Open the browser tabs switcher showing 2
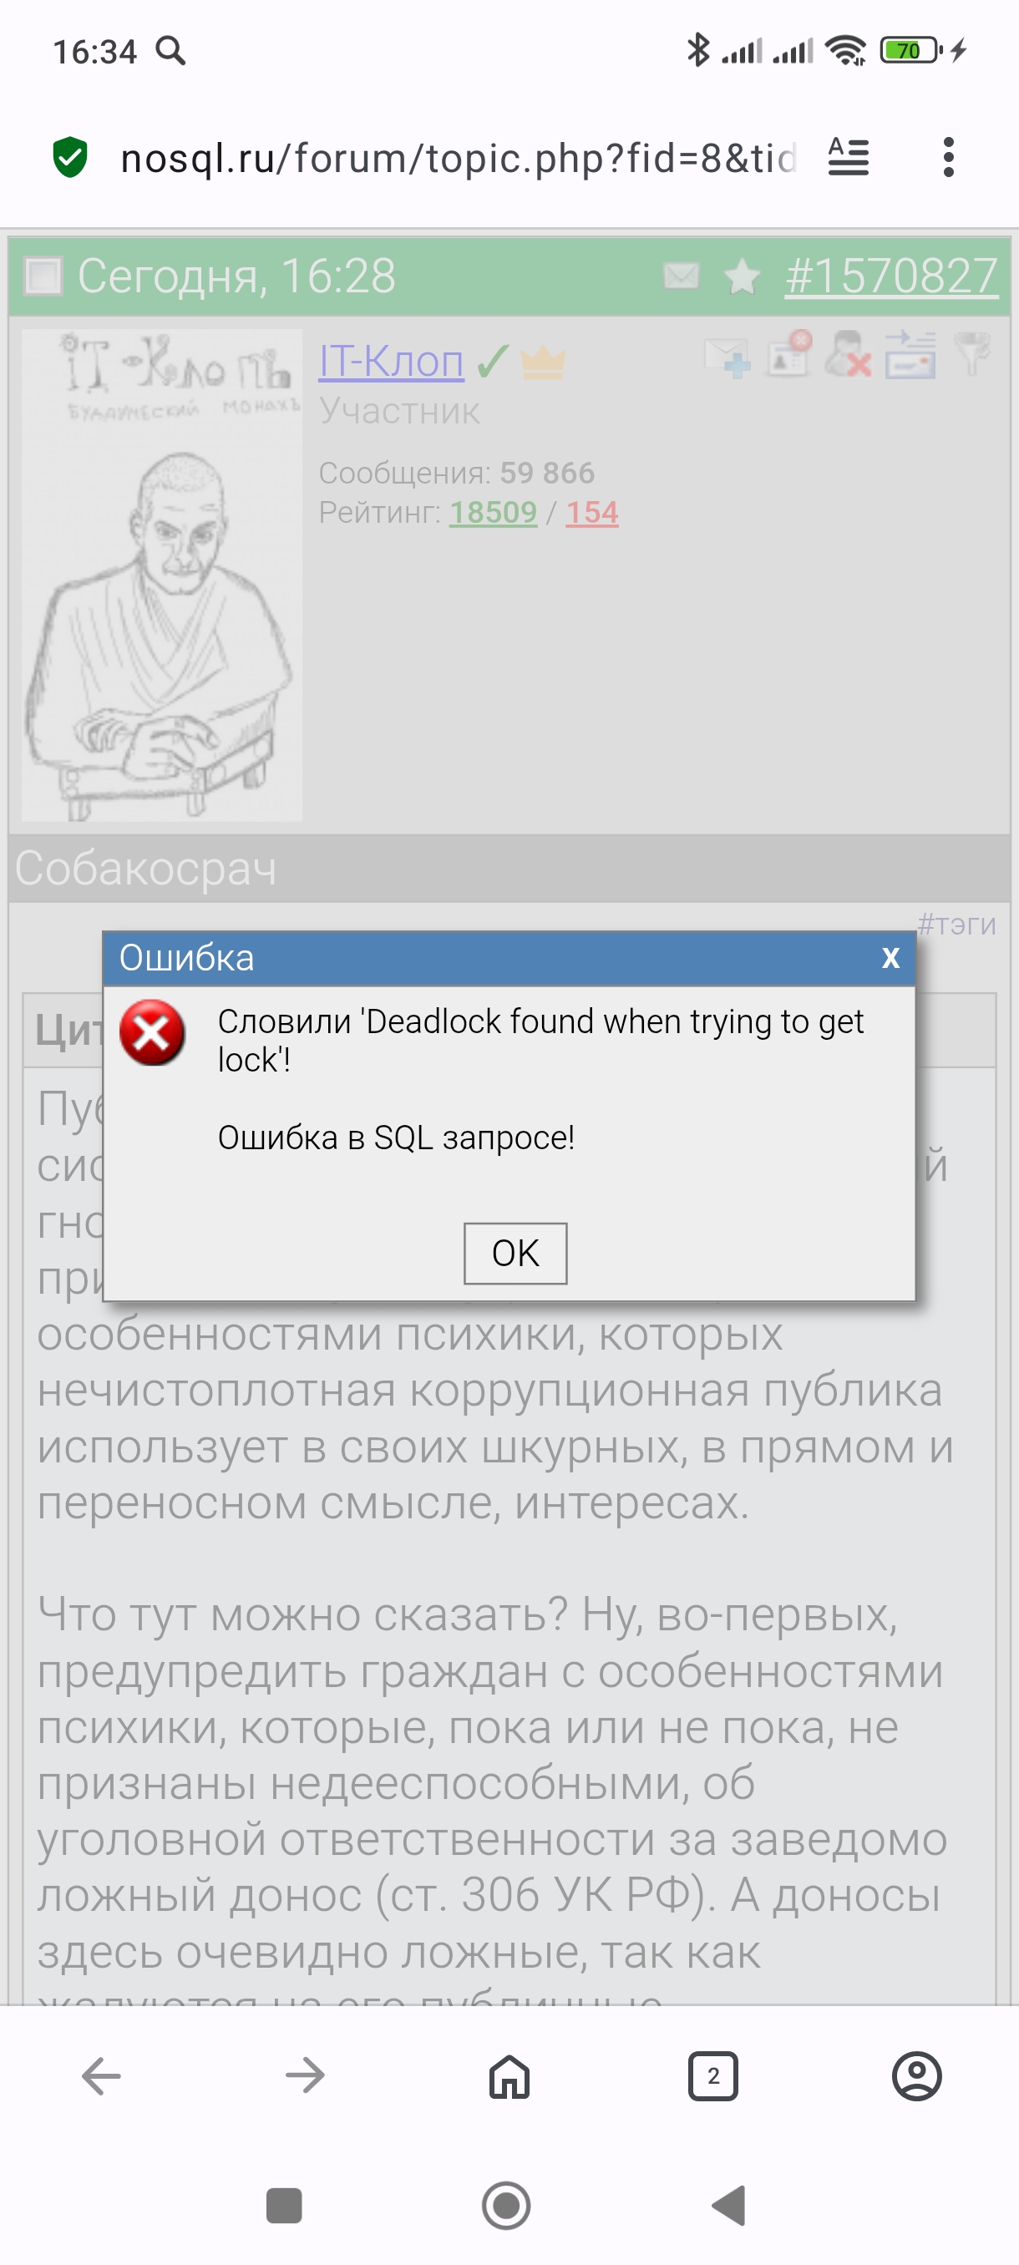 pos(713,2077)
